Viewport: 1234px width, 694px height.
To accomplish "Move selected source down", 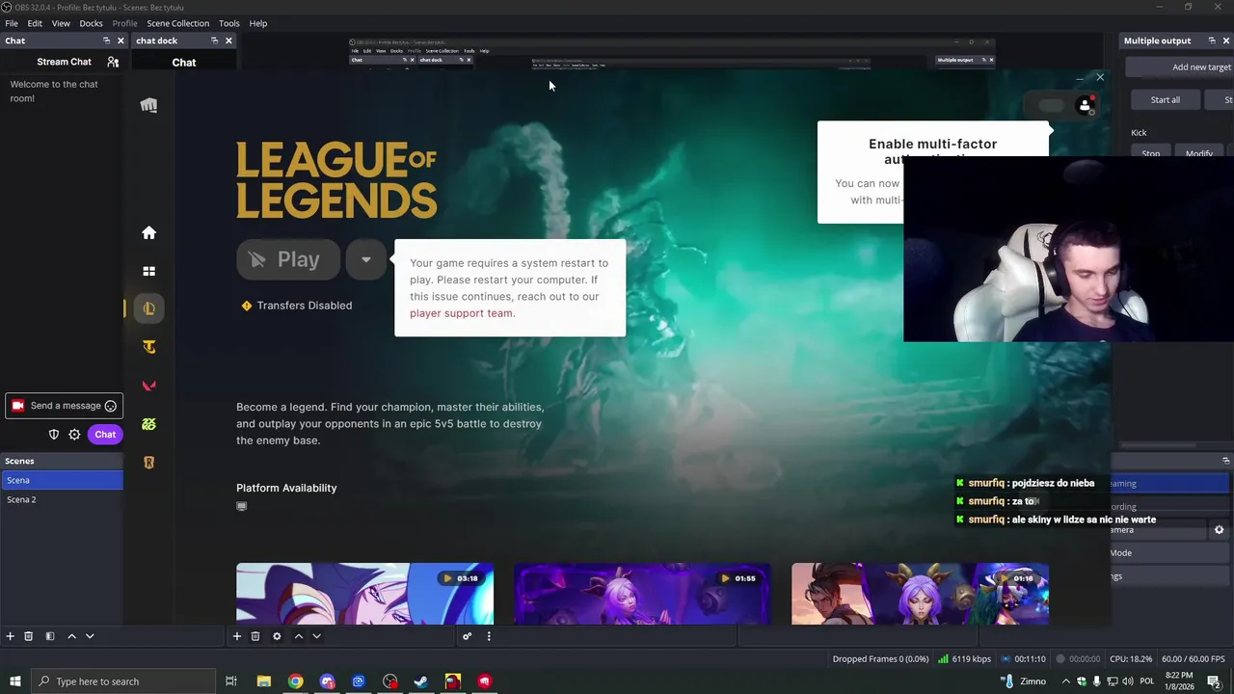I will coord(316,636).
